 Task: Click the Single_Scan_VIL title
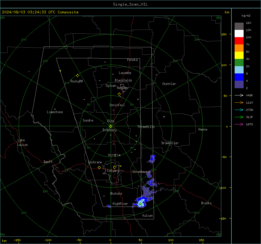coord(130,4)
